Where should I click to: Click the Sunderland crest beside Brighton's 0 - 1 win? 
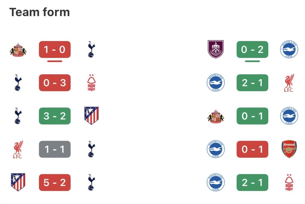[215, 116]
